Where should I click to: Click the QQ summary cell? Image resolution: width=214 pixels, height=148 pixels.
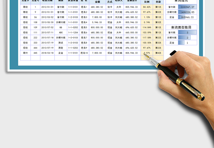[61, 27]
